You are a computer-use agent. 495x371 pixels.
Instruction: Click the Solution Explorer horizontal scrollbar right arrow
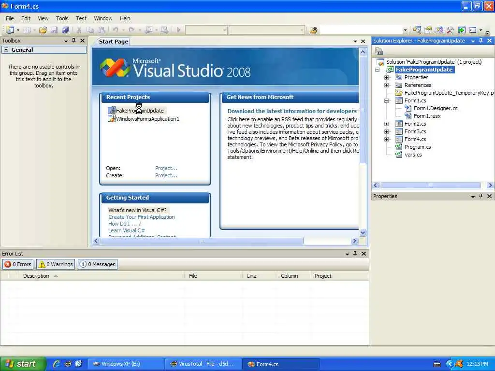[x=490, y=185]
